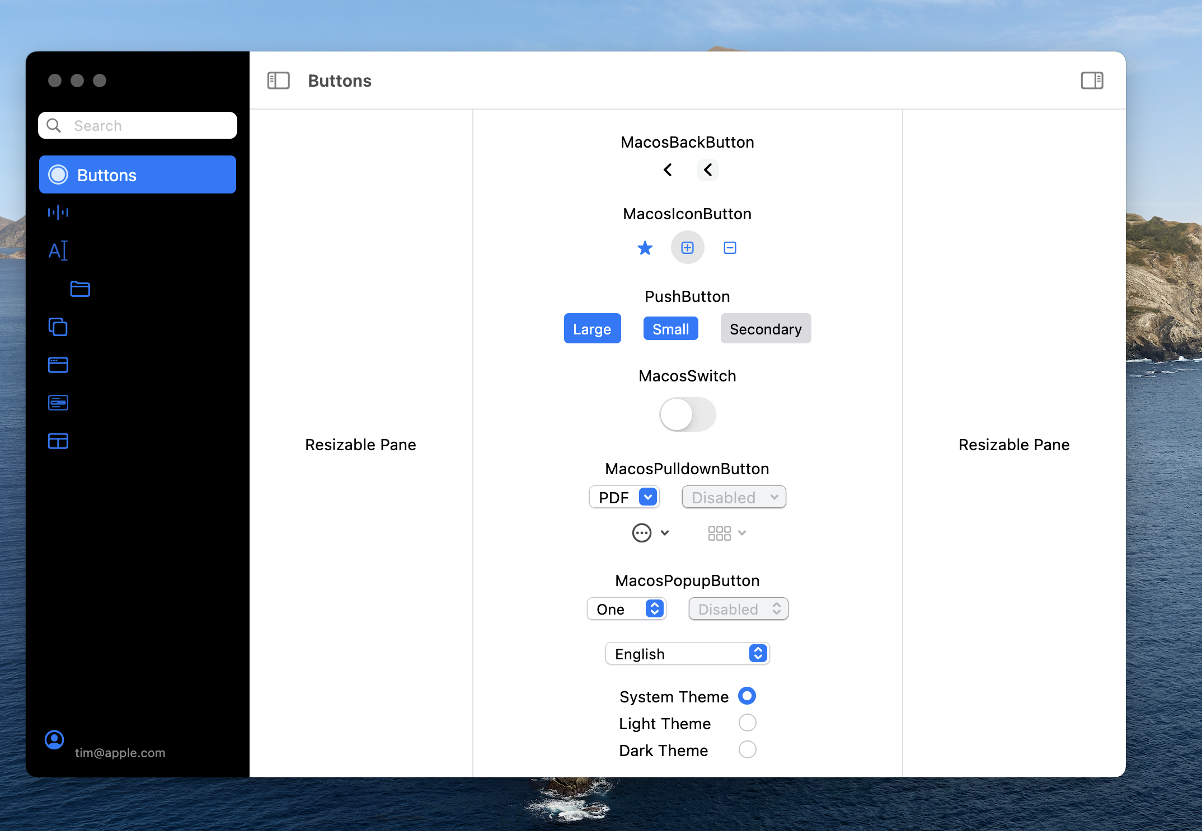Select the layout panes sidebar icon

click(58, 441)
